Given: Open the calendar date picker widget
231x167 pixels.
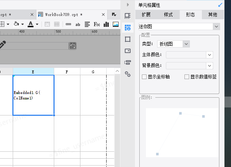Looking at the screenshot, I should 73,46.
